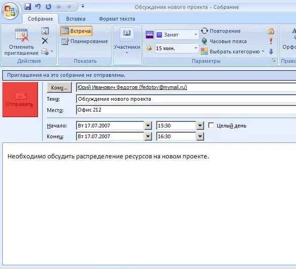Click Повторение to set recurrence
296x269 pixels.
(x=221, y=31)
